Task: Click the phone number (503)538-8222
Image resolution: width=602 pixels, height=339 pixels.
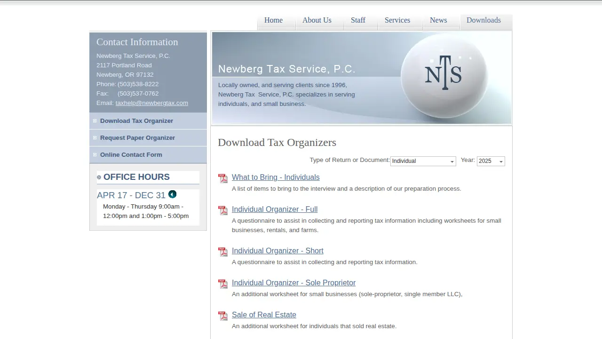Action: coord(138,84)
